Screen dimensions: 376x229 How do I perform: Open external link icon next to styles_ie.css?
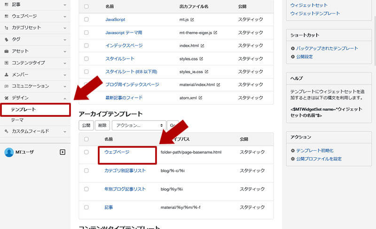point(206,72)
